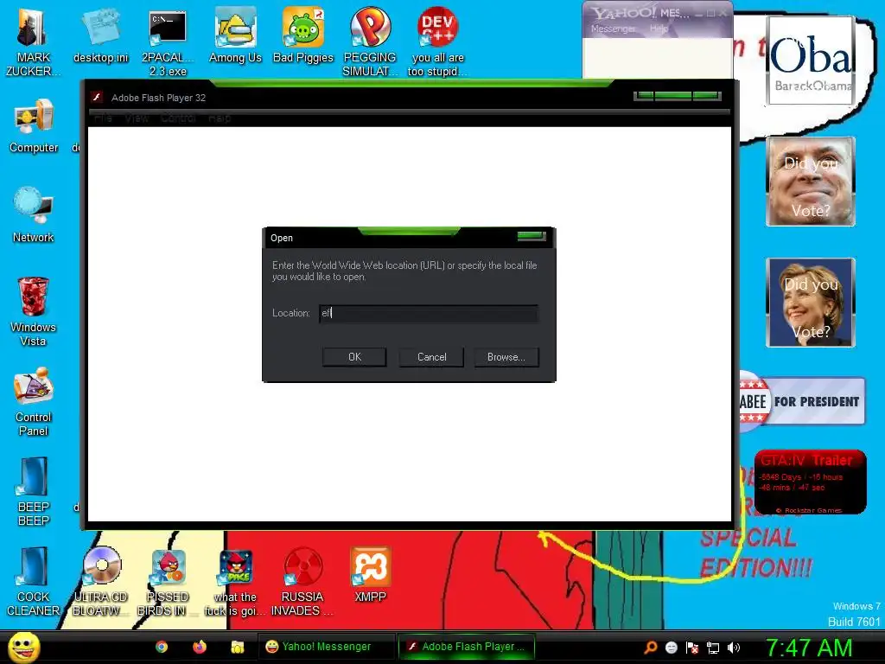Click the Flash icon in the Adobe Flash Player title bar
This screenshot has width=885, height=664.
click(97, 97)
